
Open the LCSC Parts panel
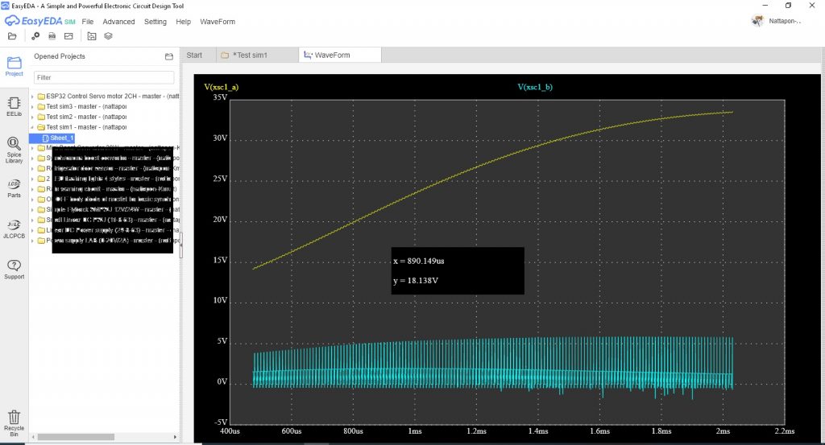point(15,188)
